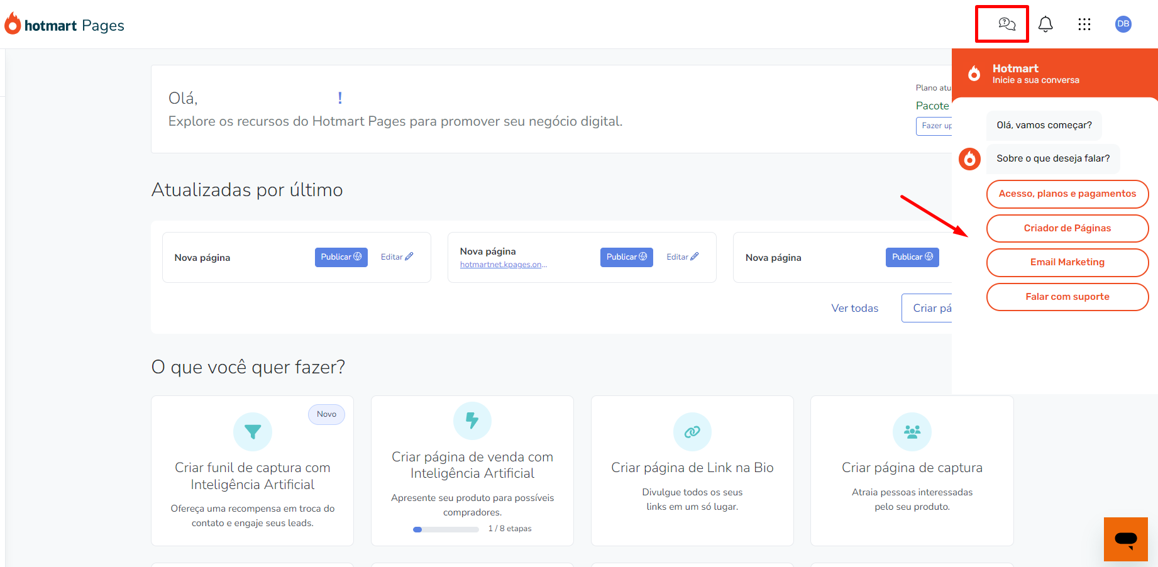Click the Pacote plan label

[x=932, y=106]
